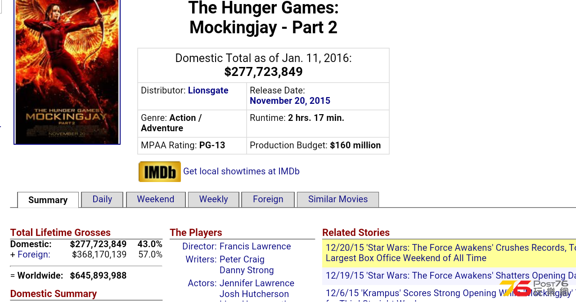Click the IMDb logo icon

pos(160,172)
